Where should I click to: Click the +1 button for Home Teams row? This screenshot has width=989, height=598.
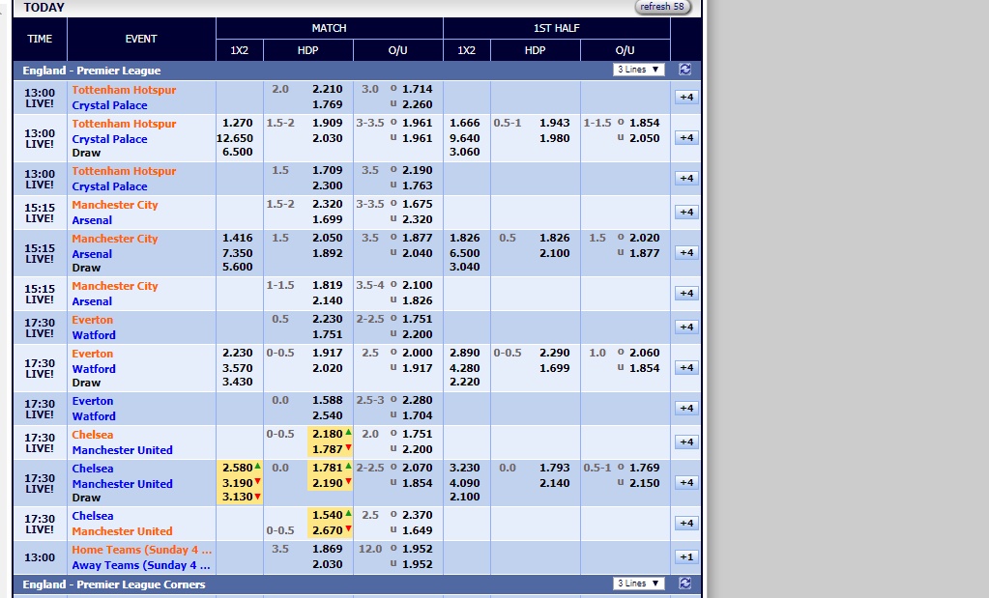tap(686, 557)
